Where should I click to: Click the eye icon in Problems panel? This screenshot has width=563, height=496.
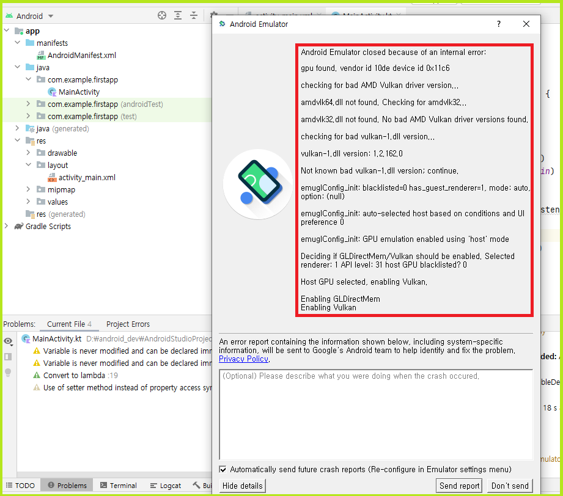[x=9, y=341]
